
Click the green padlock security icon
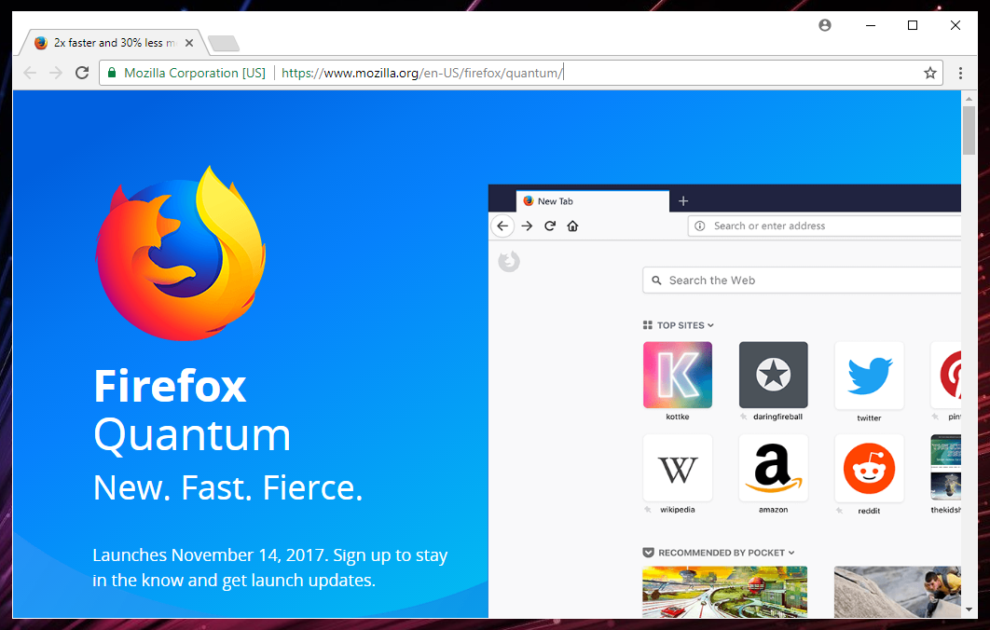click(x=112, y=73)
